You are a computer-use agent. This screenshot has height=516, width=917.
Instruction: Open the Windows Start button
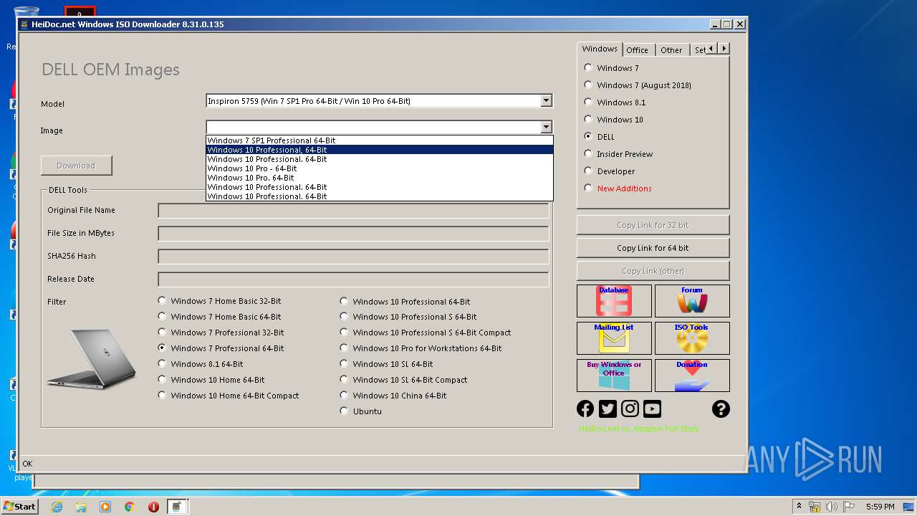coord(19,507)
